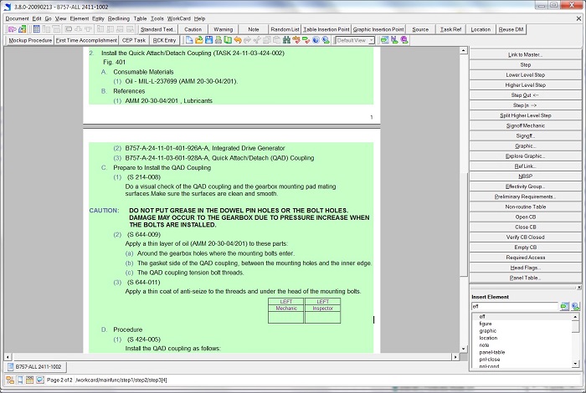Click the Find binoculars icon
Viewport: 586px width, 393px height.
[x=287, y=40]
